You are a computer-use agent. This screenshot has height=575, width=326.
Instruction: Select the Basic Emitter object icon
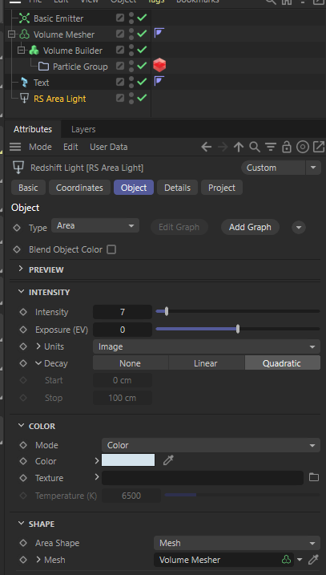[x=24, y=18]
